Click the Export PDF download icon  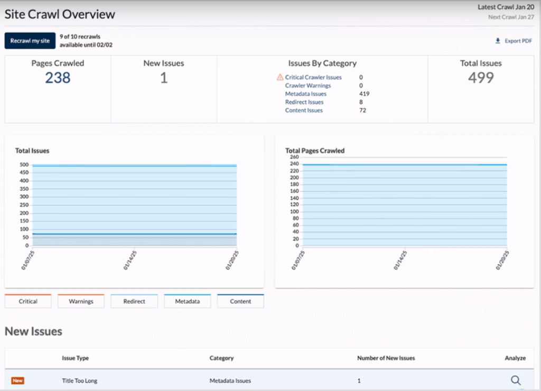(x=498, y=41)
